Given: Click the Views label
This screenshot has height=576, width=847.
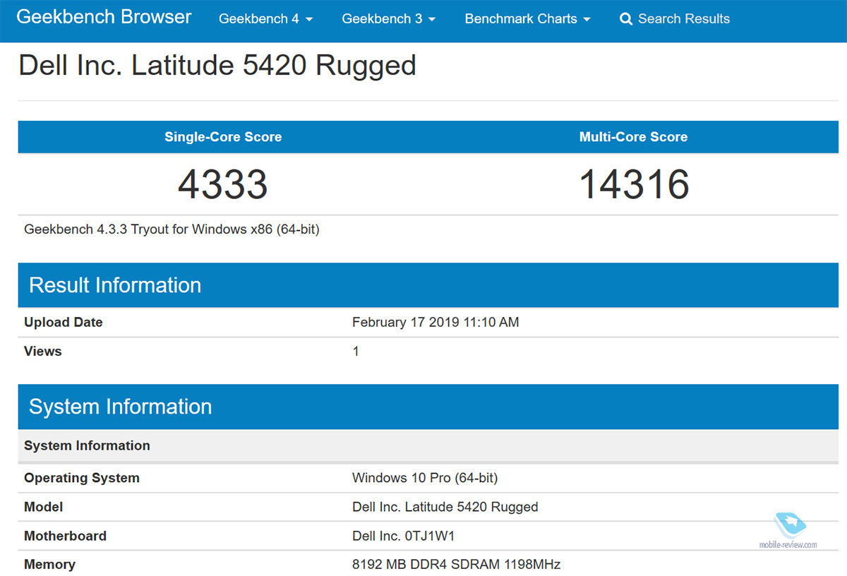Looking at the screenshot, I should tap(43, 352).
